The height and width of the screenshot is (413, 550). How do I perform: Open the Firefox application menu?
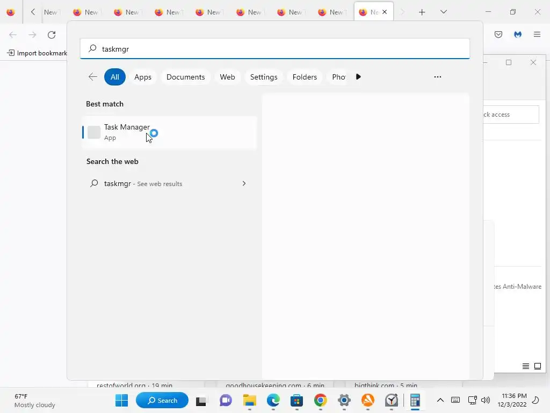pos(537,34)
